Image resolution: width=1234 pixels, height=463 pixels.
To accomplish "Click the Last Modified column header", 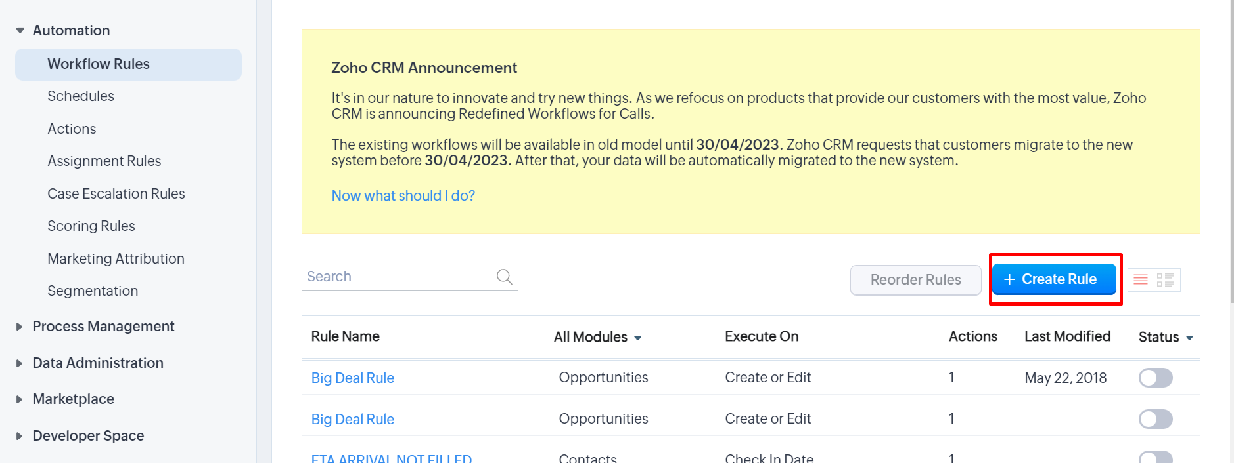I will click(x=1067, y=336).
